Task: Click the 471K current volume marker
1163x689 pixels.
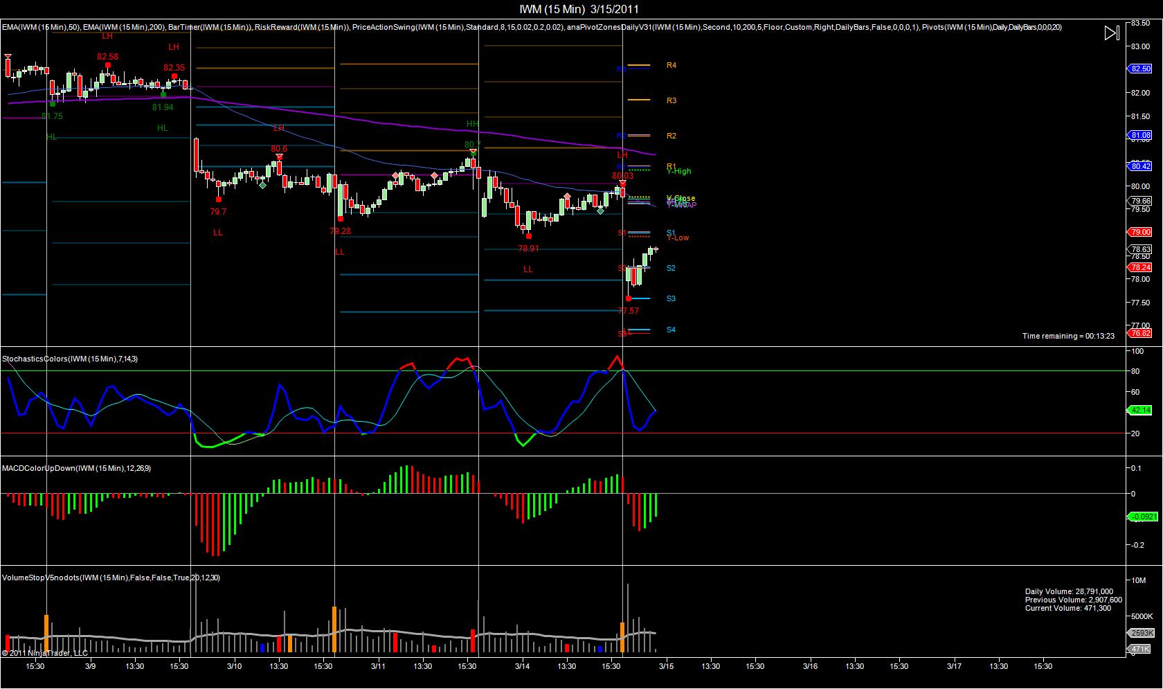Action: [1141, 649]
